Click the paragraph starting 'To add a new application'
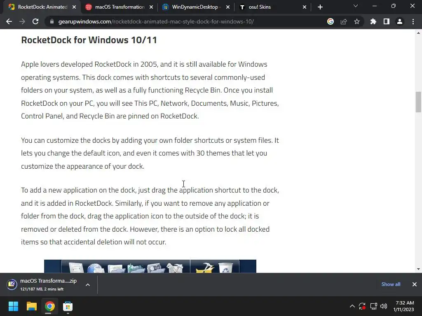This screenshot has height=316, width=422. (x=150, y=216)
